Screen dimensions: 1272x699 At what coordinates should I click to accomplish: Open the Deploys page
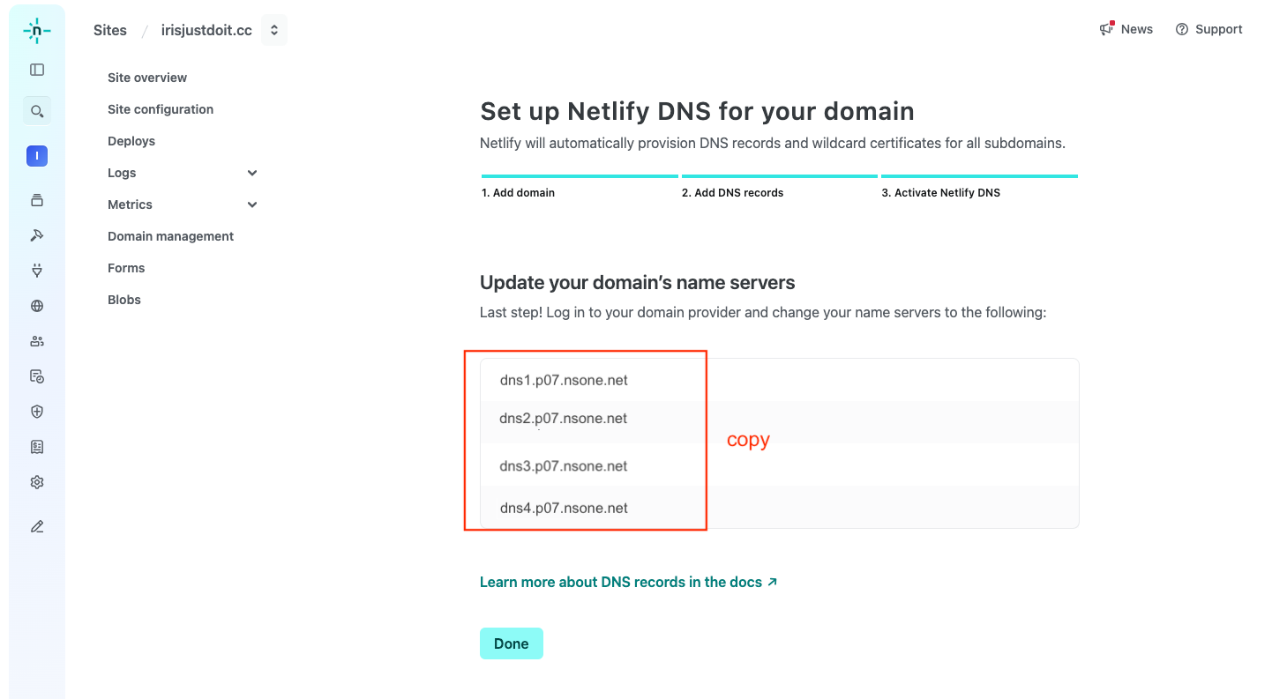coord(131,141)
